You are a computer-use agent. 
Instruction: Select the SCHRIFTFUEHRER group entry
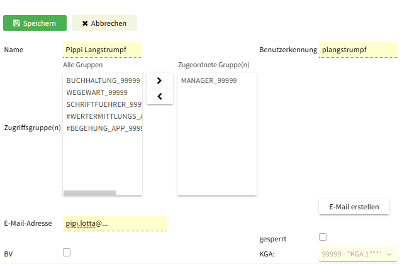pyautogui.click(x=104, y=105)
